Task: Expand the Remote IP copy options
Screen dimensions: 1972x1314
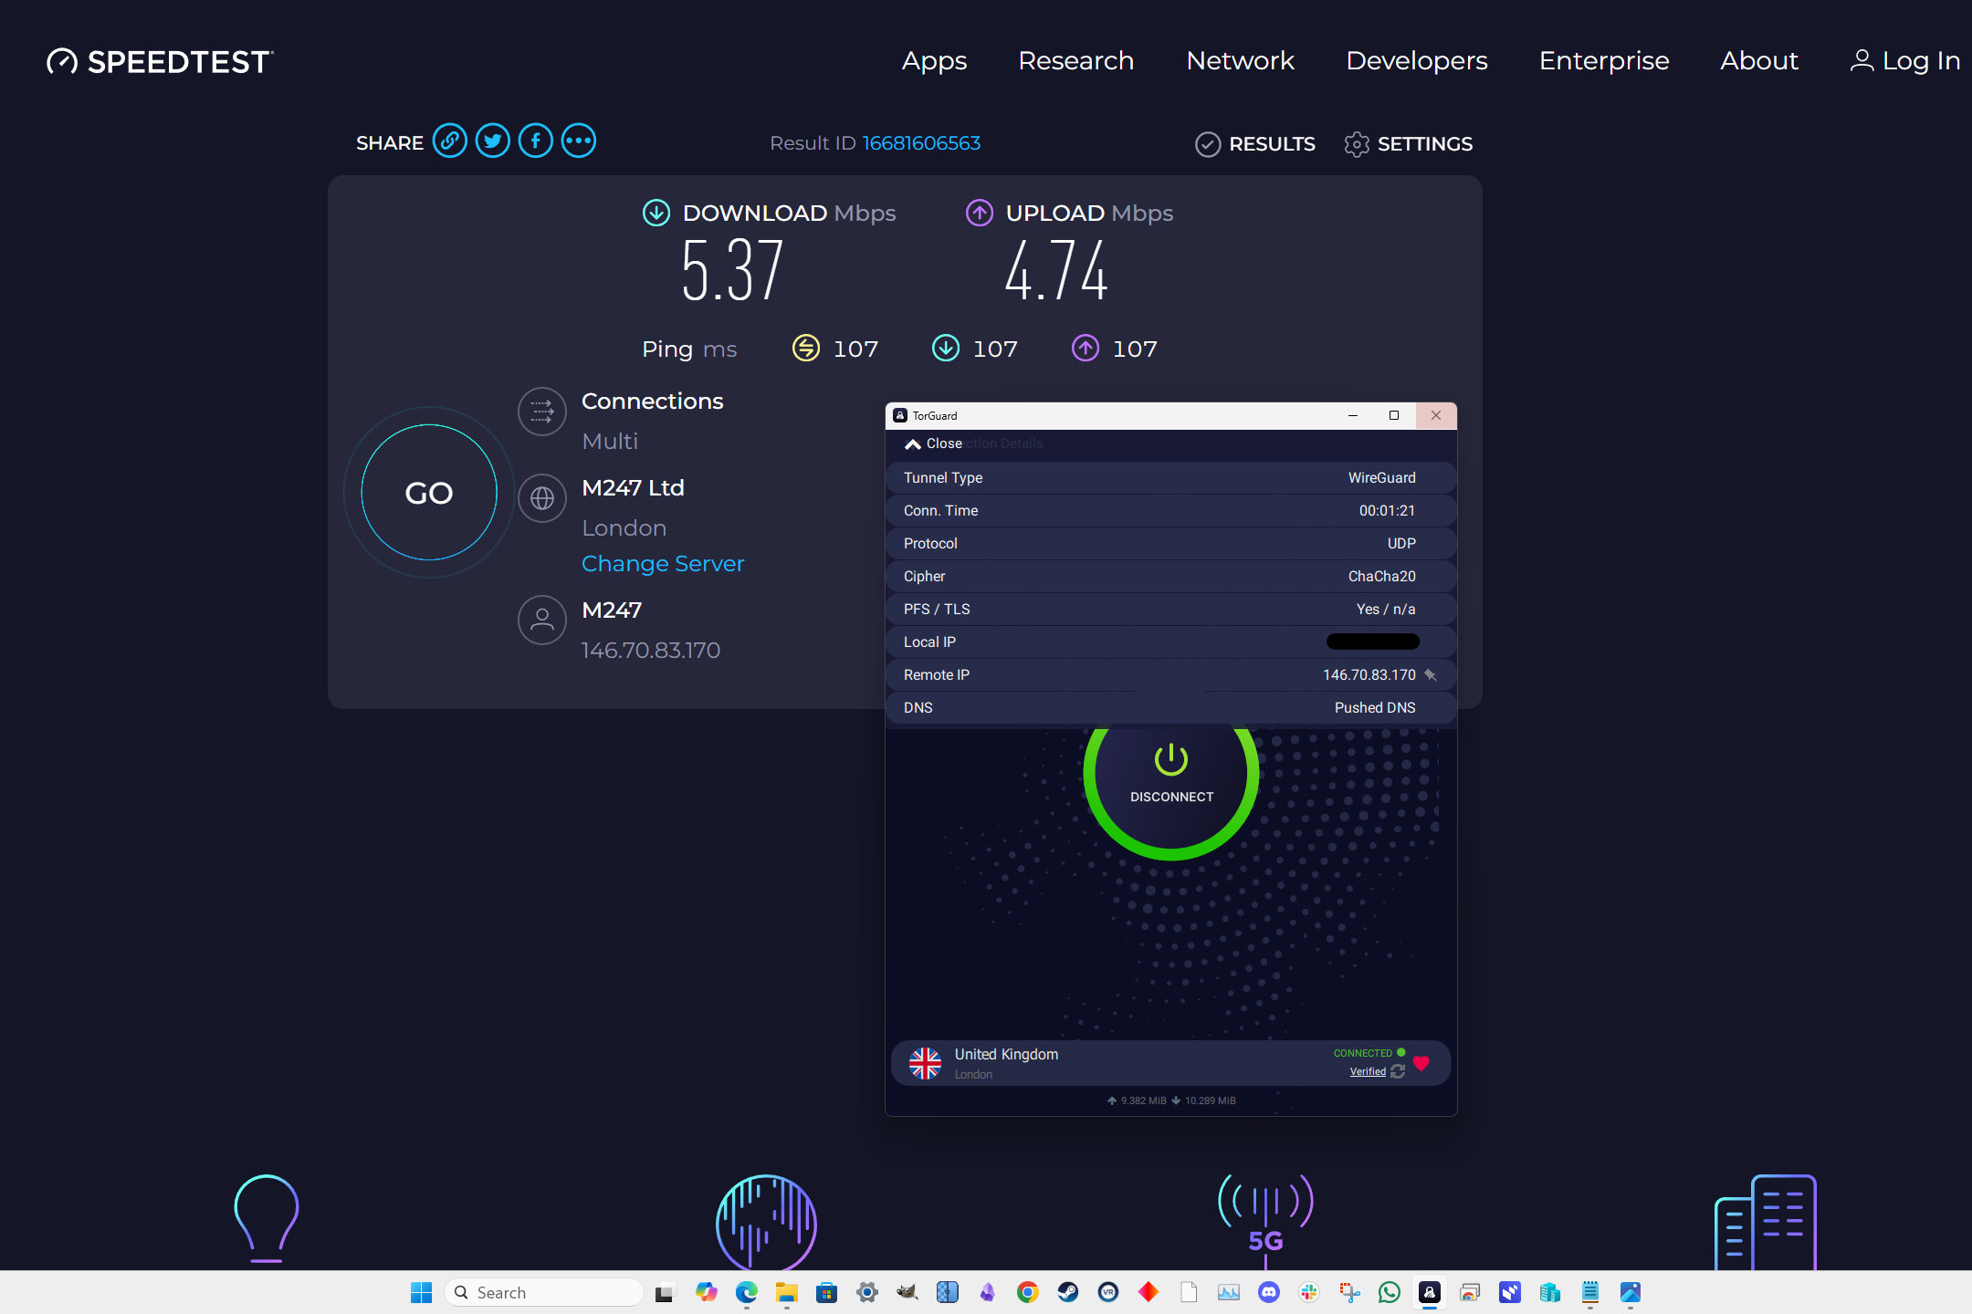Action: click(x=1429, y=674)
